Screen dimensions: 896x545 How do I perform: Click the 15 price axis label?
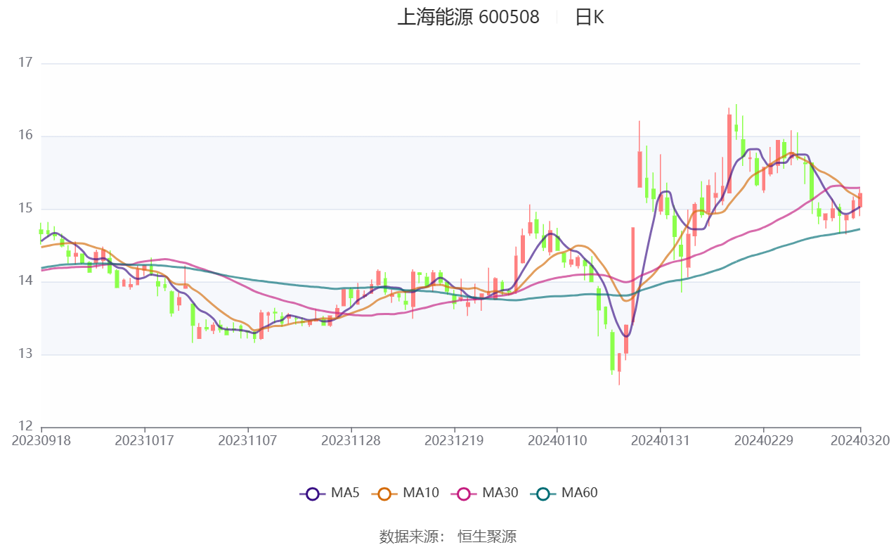click(x=26, y=209)
